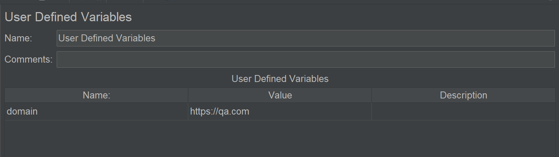Click the separator line beneath the domain row
559x157 pixels.
tap(280, 120)
